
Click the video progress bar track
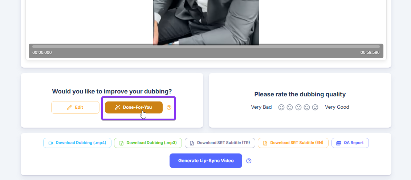(206, 47)
